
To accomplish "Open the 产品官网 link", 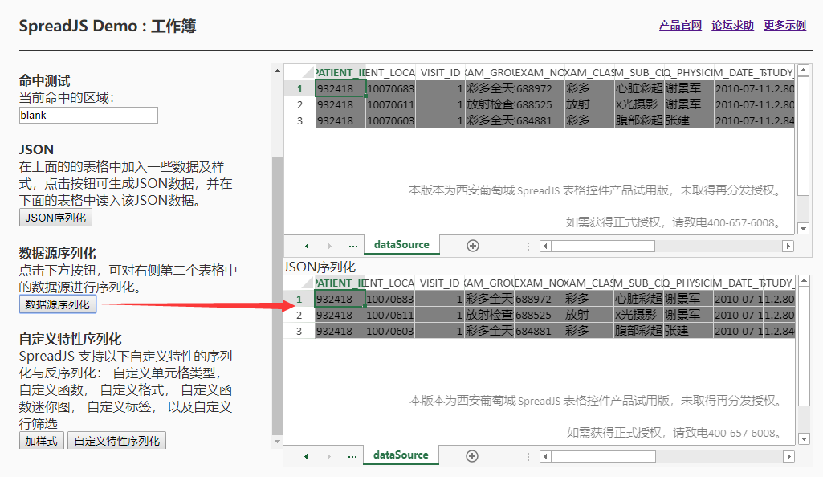I will click(680, 25).
